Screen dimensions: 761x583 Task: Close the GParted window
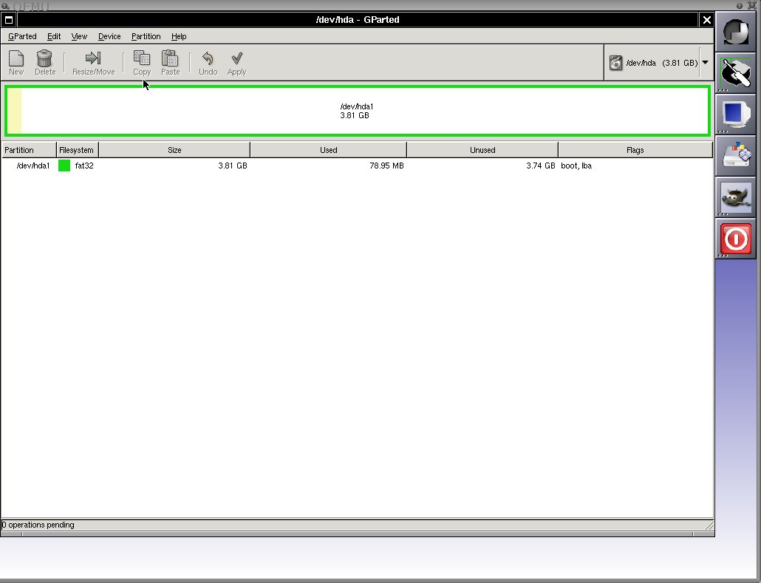706,20
